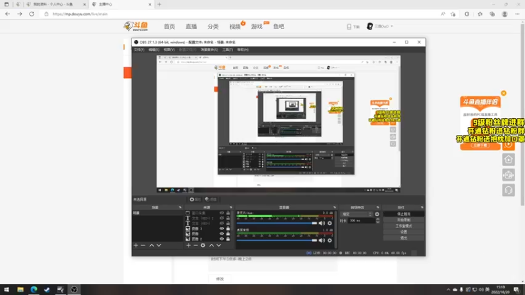Mute the 桌面音频 speaker icon
Screen dimensions: 525x295
322,241
